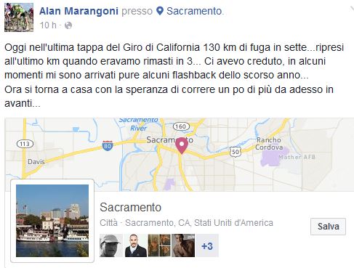Save the Sacramento place with Salva
The image size is (354, 268).
pyautogui.click(x=328, y=227)
